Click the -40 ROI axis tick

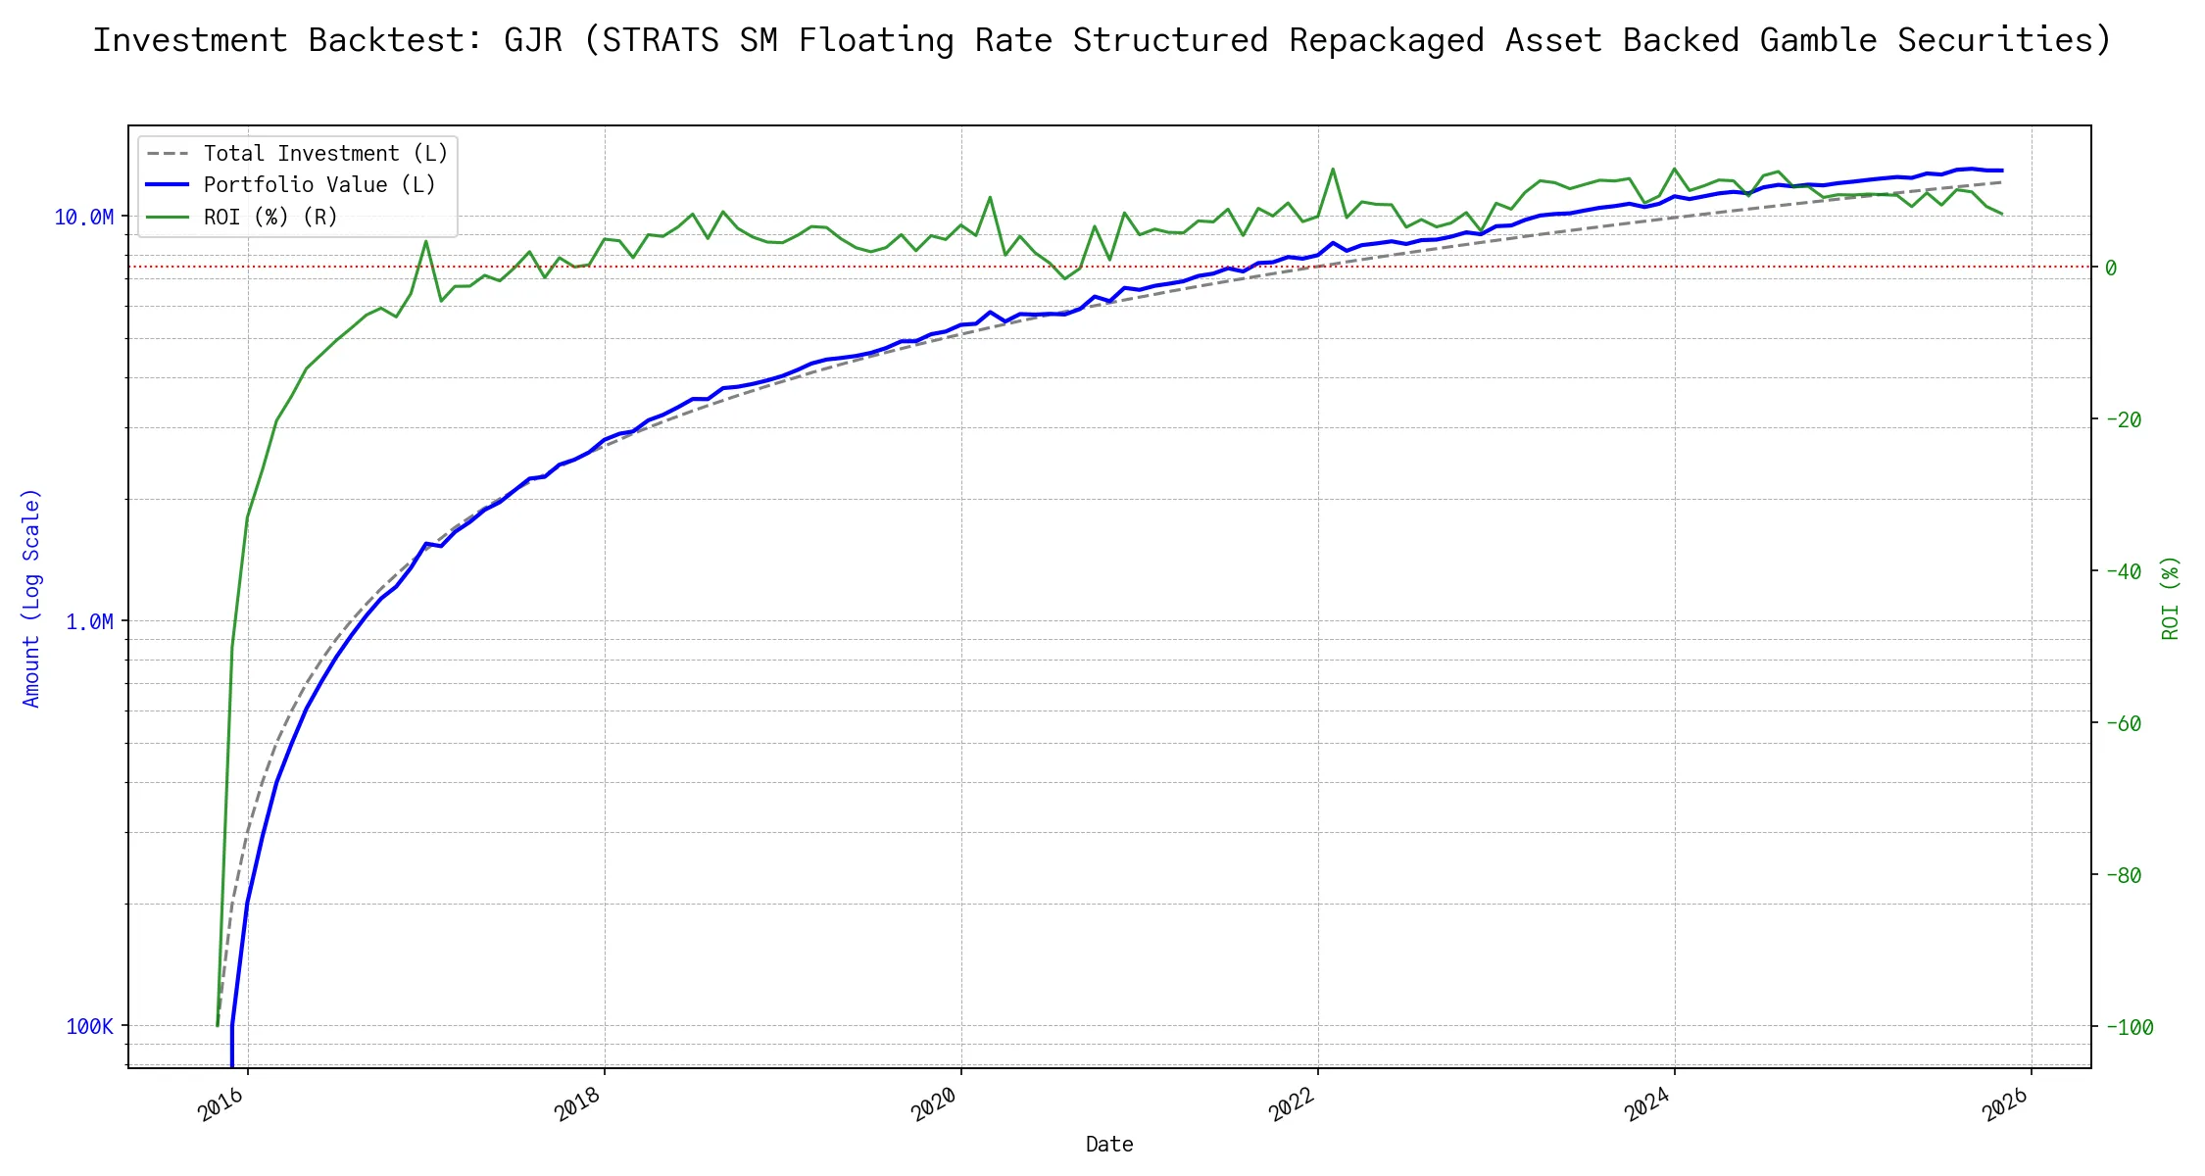coord(2123,571)
